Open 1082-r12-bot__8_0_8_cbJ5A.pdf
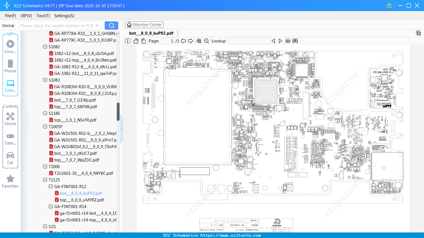 pos(84,53)
